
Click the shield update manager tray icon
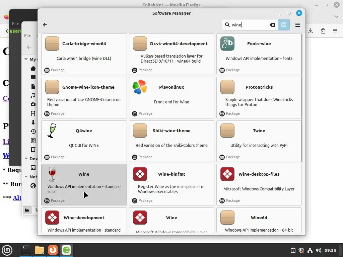point(301,250)
